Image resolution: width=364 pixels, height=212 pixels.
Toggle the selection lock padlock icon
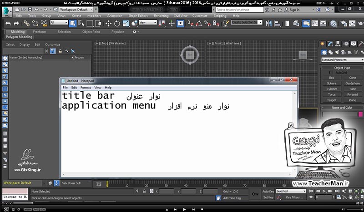144,191
